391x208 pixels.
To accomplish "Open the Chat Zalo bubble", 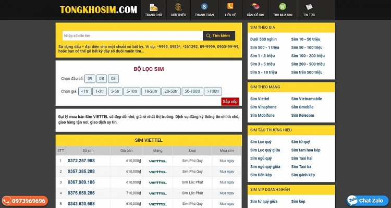I will point(368,201).
